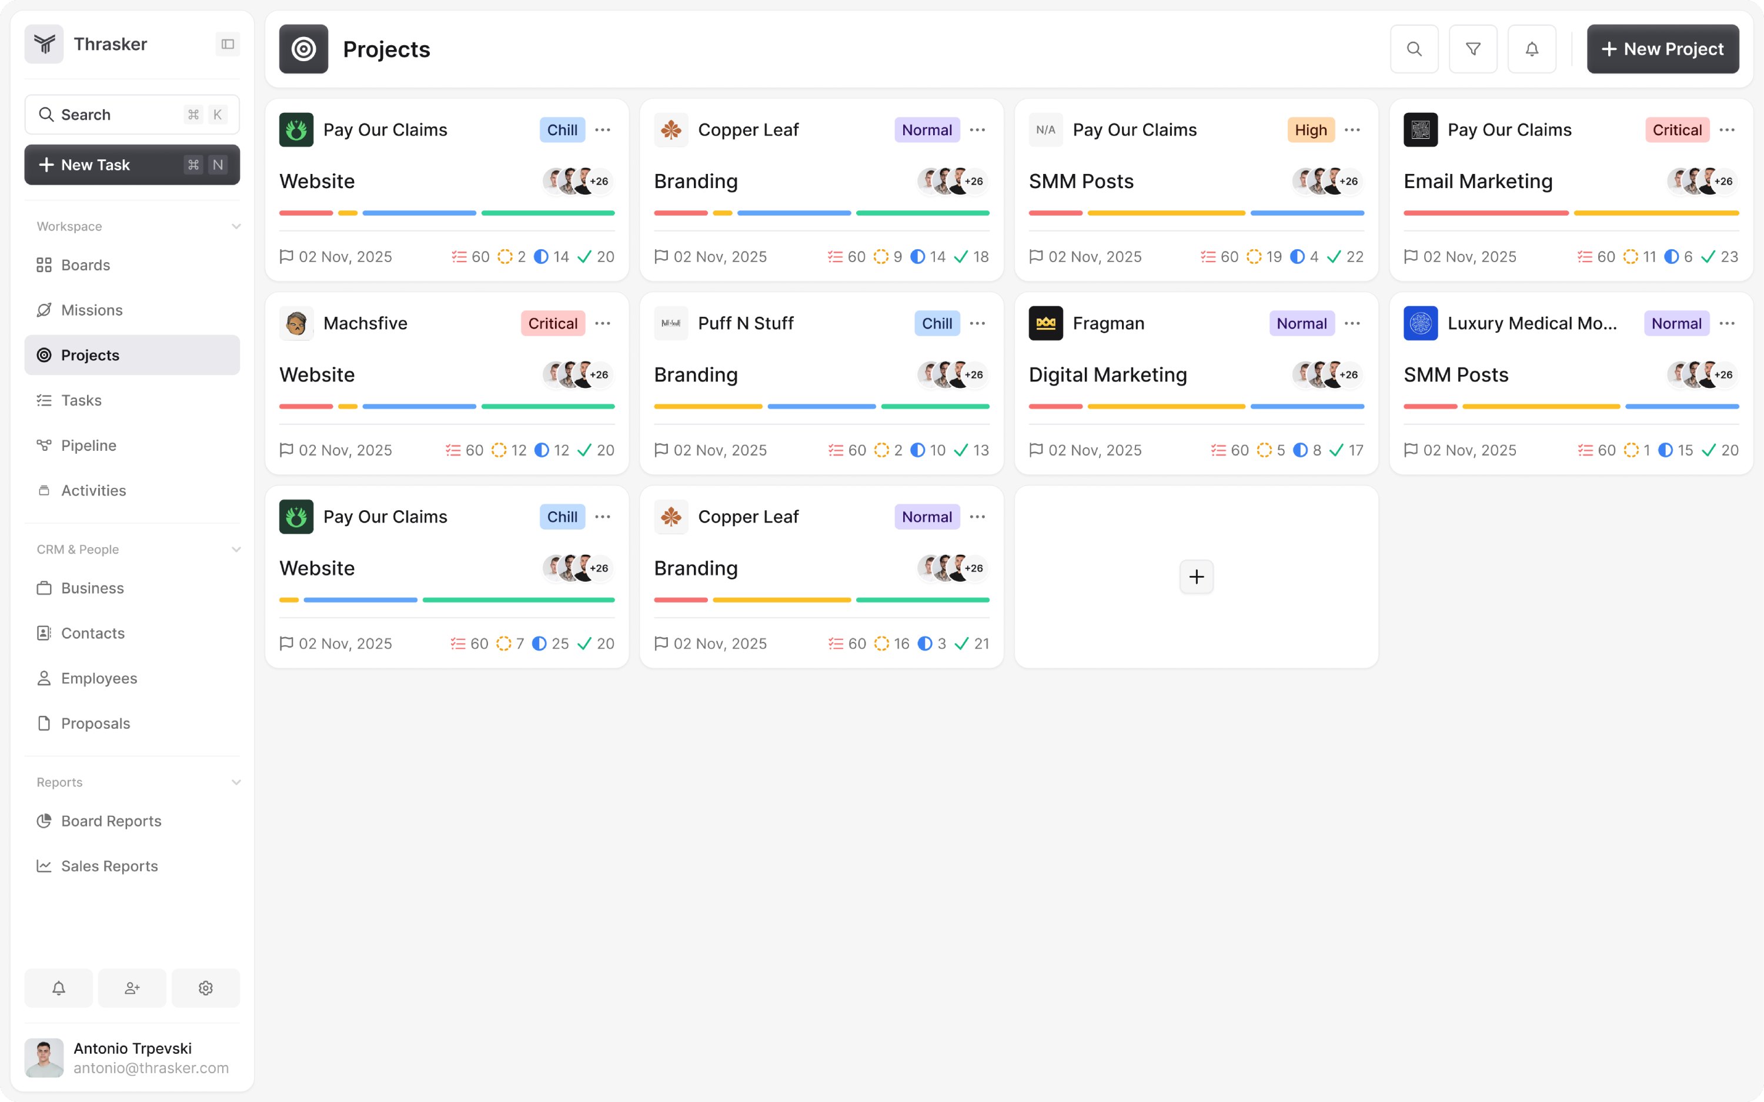Click the New Project button
This screenshot has height=1102, width=1764.
(x=1662, y=49)
